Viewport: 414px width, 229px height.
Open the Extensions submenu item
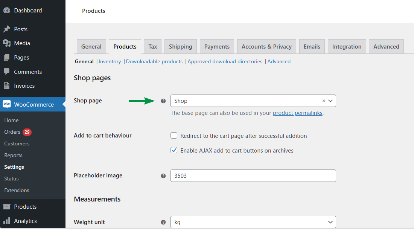tap(17, 190)
